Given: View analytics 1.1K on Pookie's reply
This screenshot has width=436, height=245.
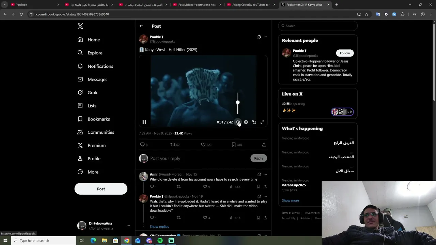Looking at the screenshot, I should pos(235,218).
